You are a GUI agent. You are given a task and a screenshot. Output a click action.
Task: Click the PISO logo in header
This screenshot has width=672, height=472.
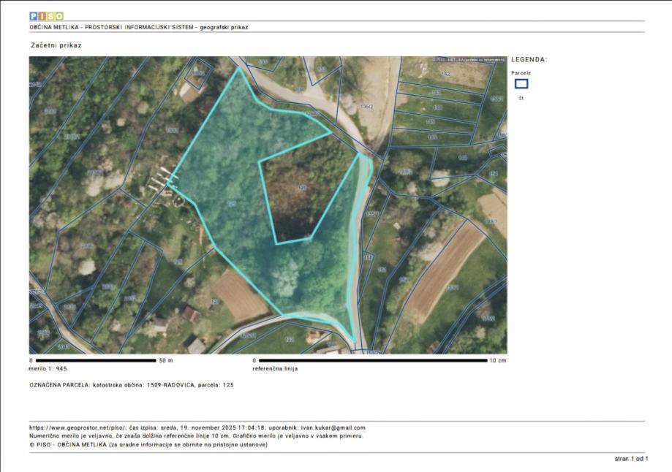(46, 16)
